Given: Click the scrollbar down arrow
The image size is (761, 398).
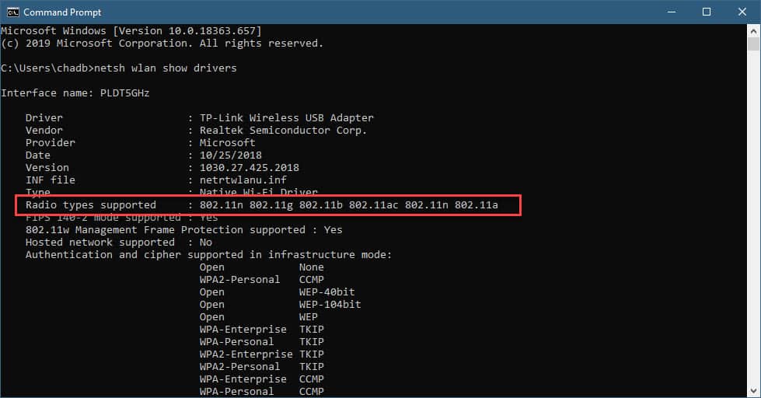Looking at the screenshot, I should [x=753, y=391].
